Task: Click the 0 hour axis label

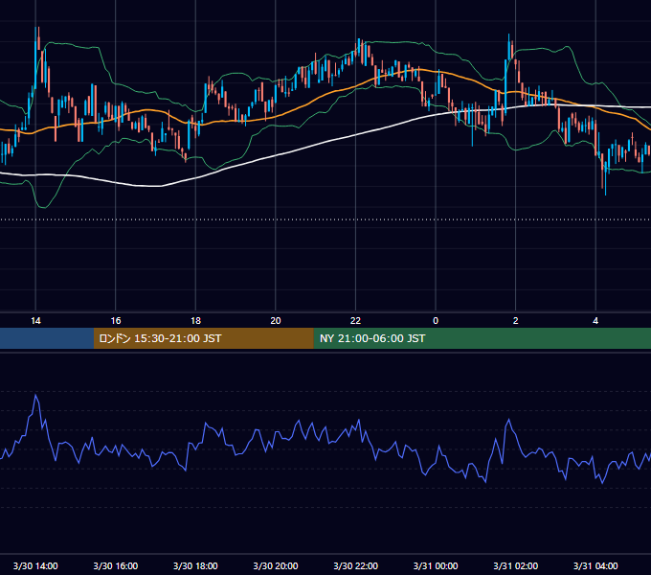Action: coord(436,321)
